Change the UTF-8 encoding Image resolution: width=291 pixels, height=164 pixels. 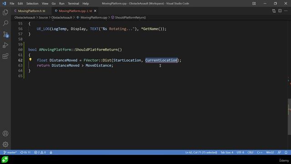coord(241,153)
